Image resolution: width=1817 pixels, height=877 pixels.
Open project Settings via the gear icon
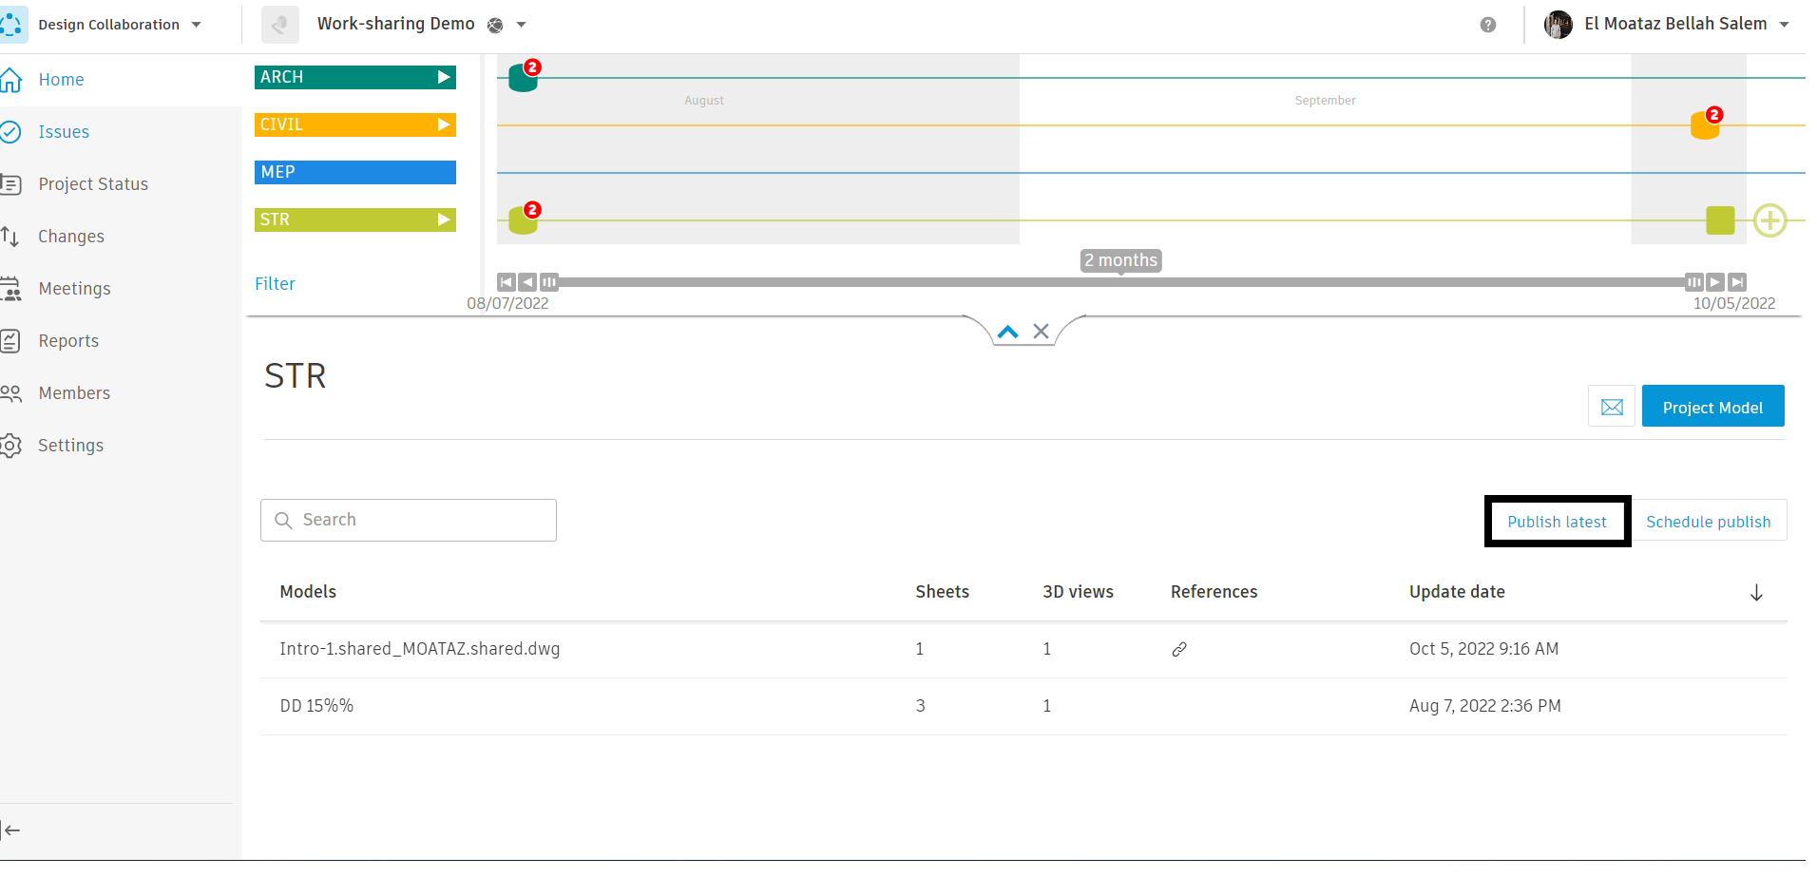pyautogui.click(x=13, y=445)
